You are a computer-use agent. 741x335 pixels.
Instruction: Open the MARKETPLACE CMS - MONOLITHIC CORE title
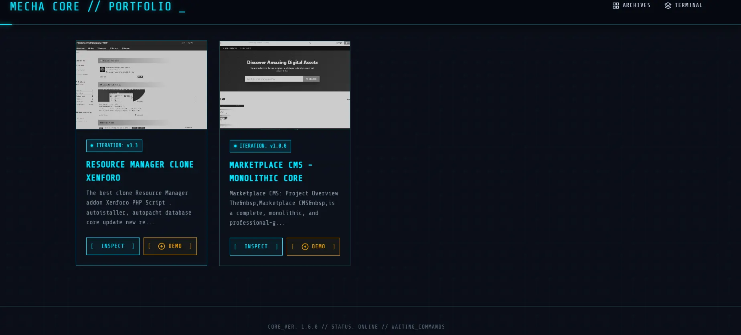click(x=271, y=172)
